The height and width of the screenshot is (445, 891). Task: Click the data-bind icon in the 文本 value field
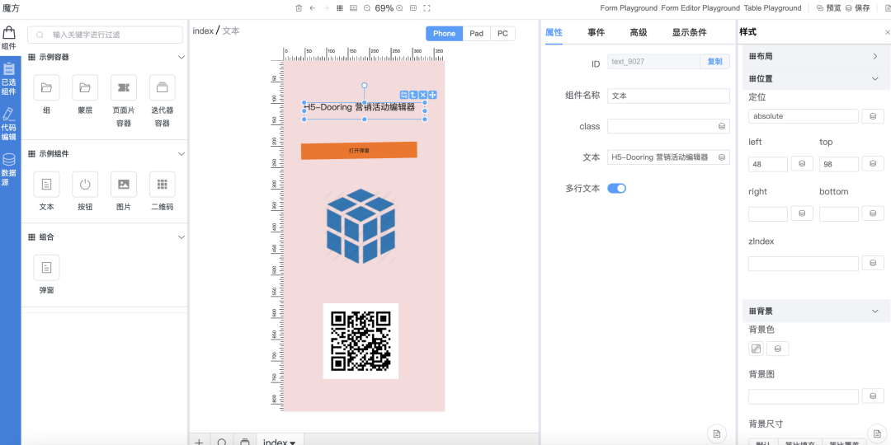(x=722, y=157)
